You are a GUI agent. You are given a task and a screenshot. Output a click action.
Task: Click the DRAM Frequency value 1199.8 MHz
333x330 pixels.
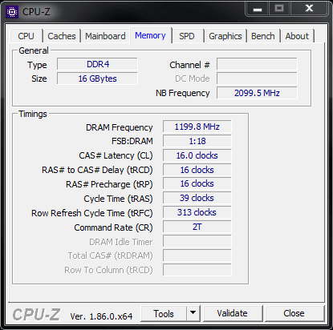(x=197, y=127)
